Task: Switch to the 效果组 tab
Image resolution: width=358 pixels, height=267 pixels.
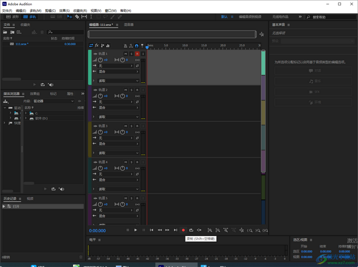Action: (35, 94)
